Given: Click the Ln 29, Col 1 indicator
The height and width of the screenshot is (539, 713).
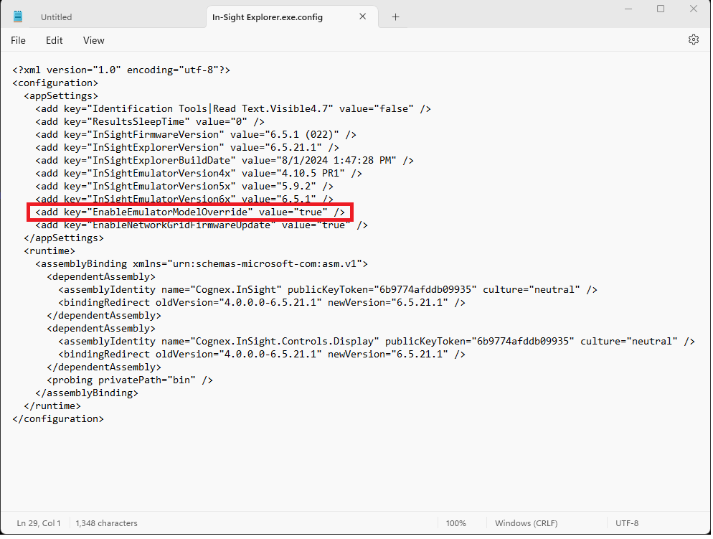Looking at the screenshot, I should click(39, 523).
